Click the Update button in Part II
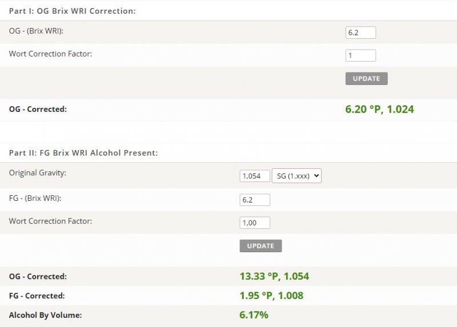Screen dimensions: 457x327 pos(260,246)
